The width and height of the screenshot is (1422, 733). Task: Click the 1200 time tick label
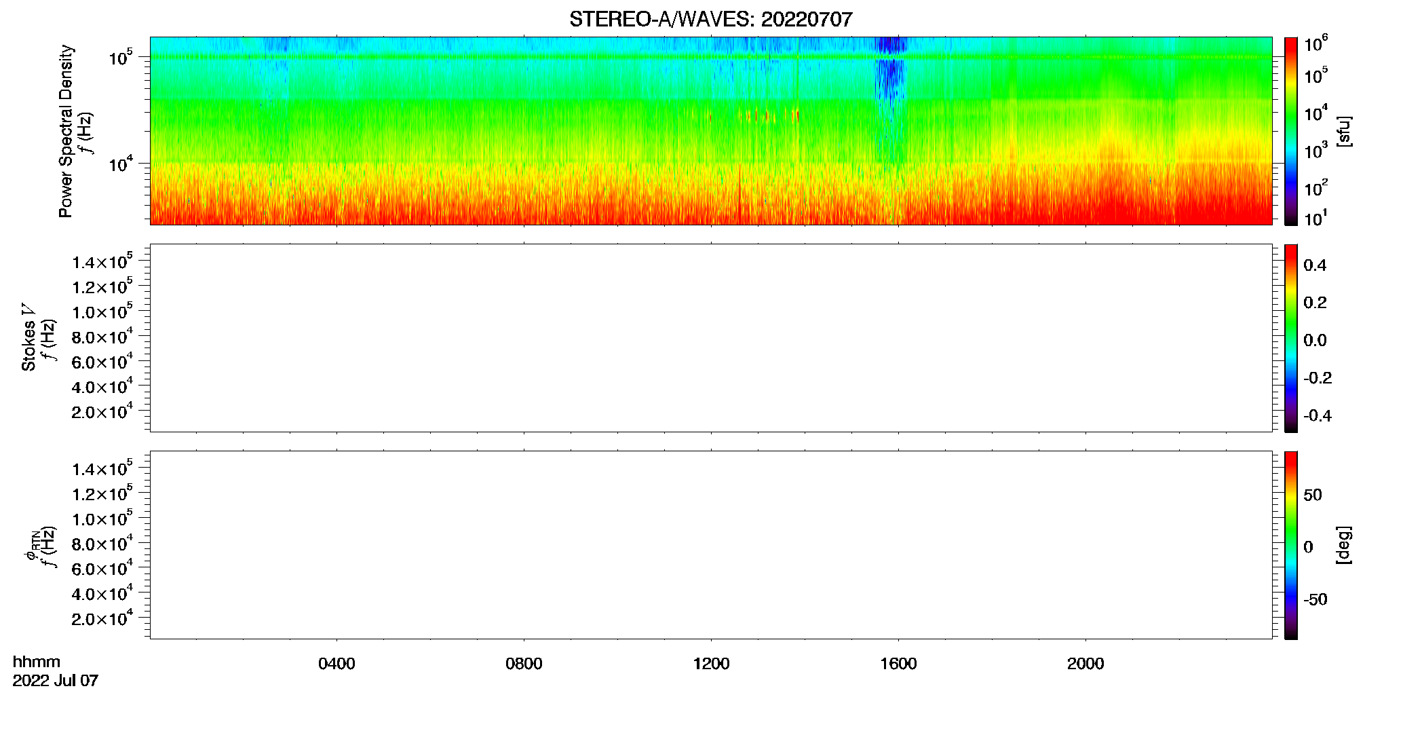point(711,664)
